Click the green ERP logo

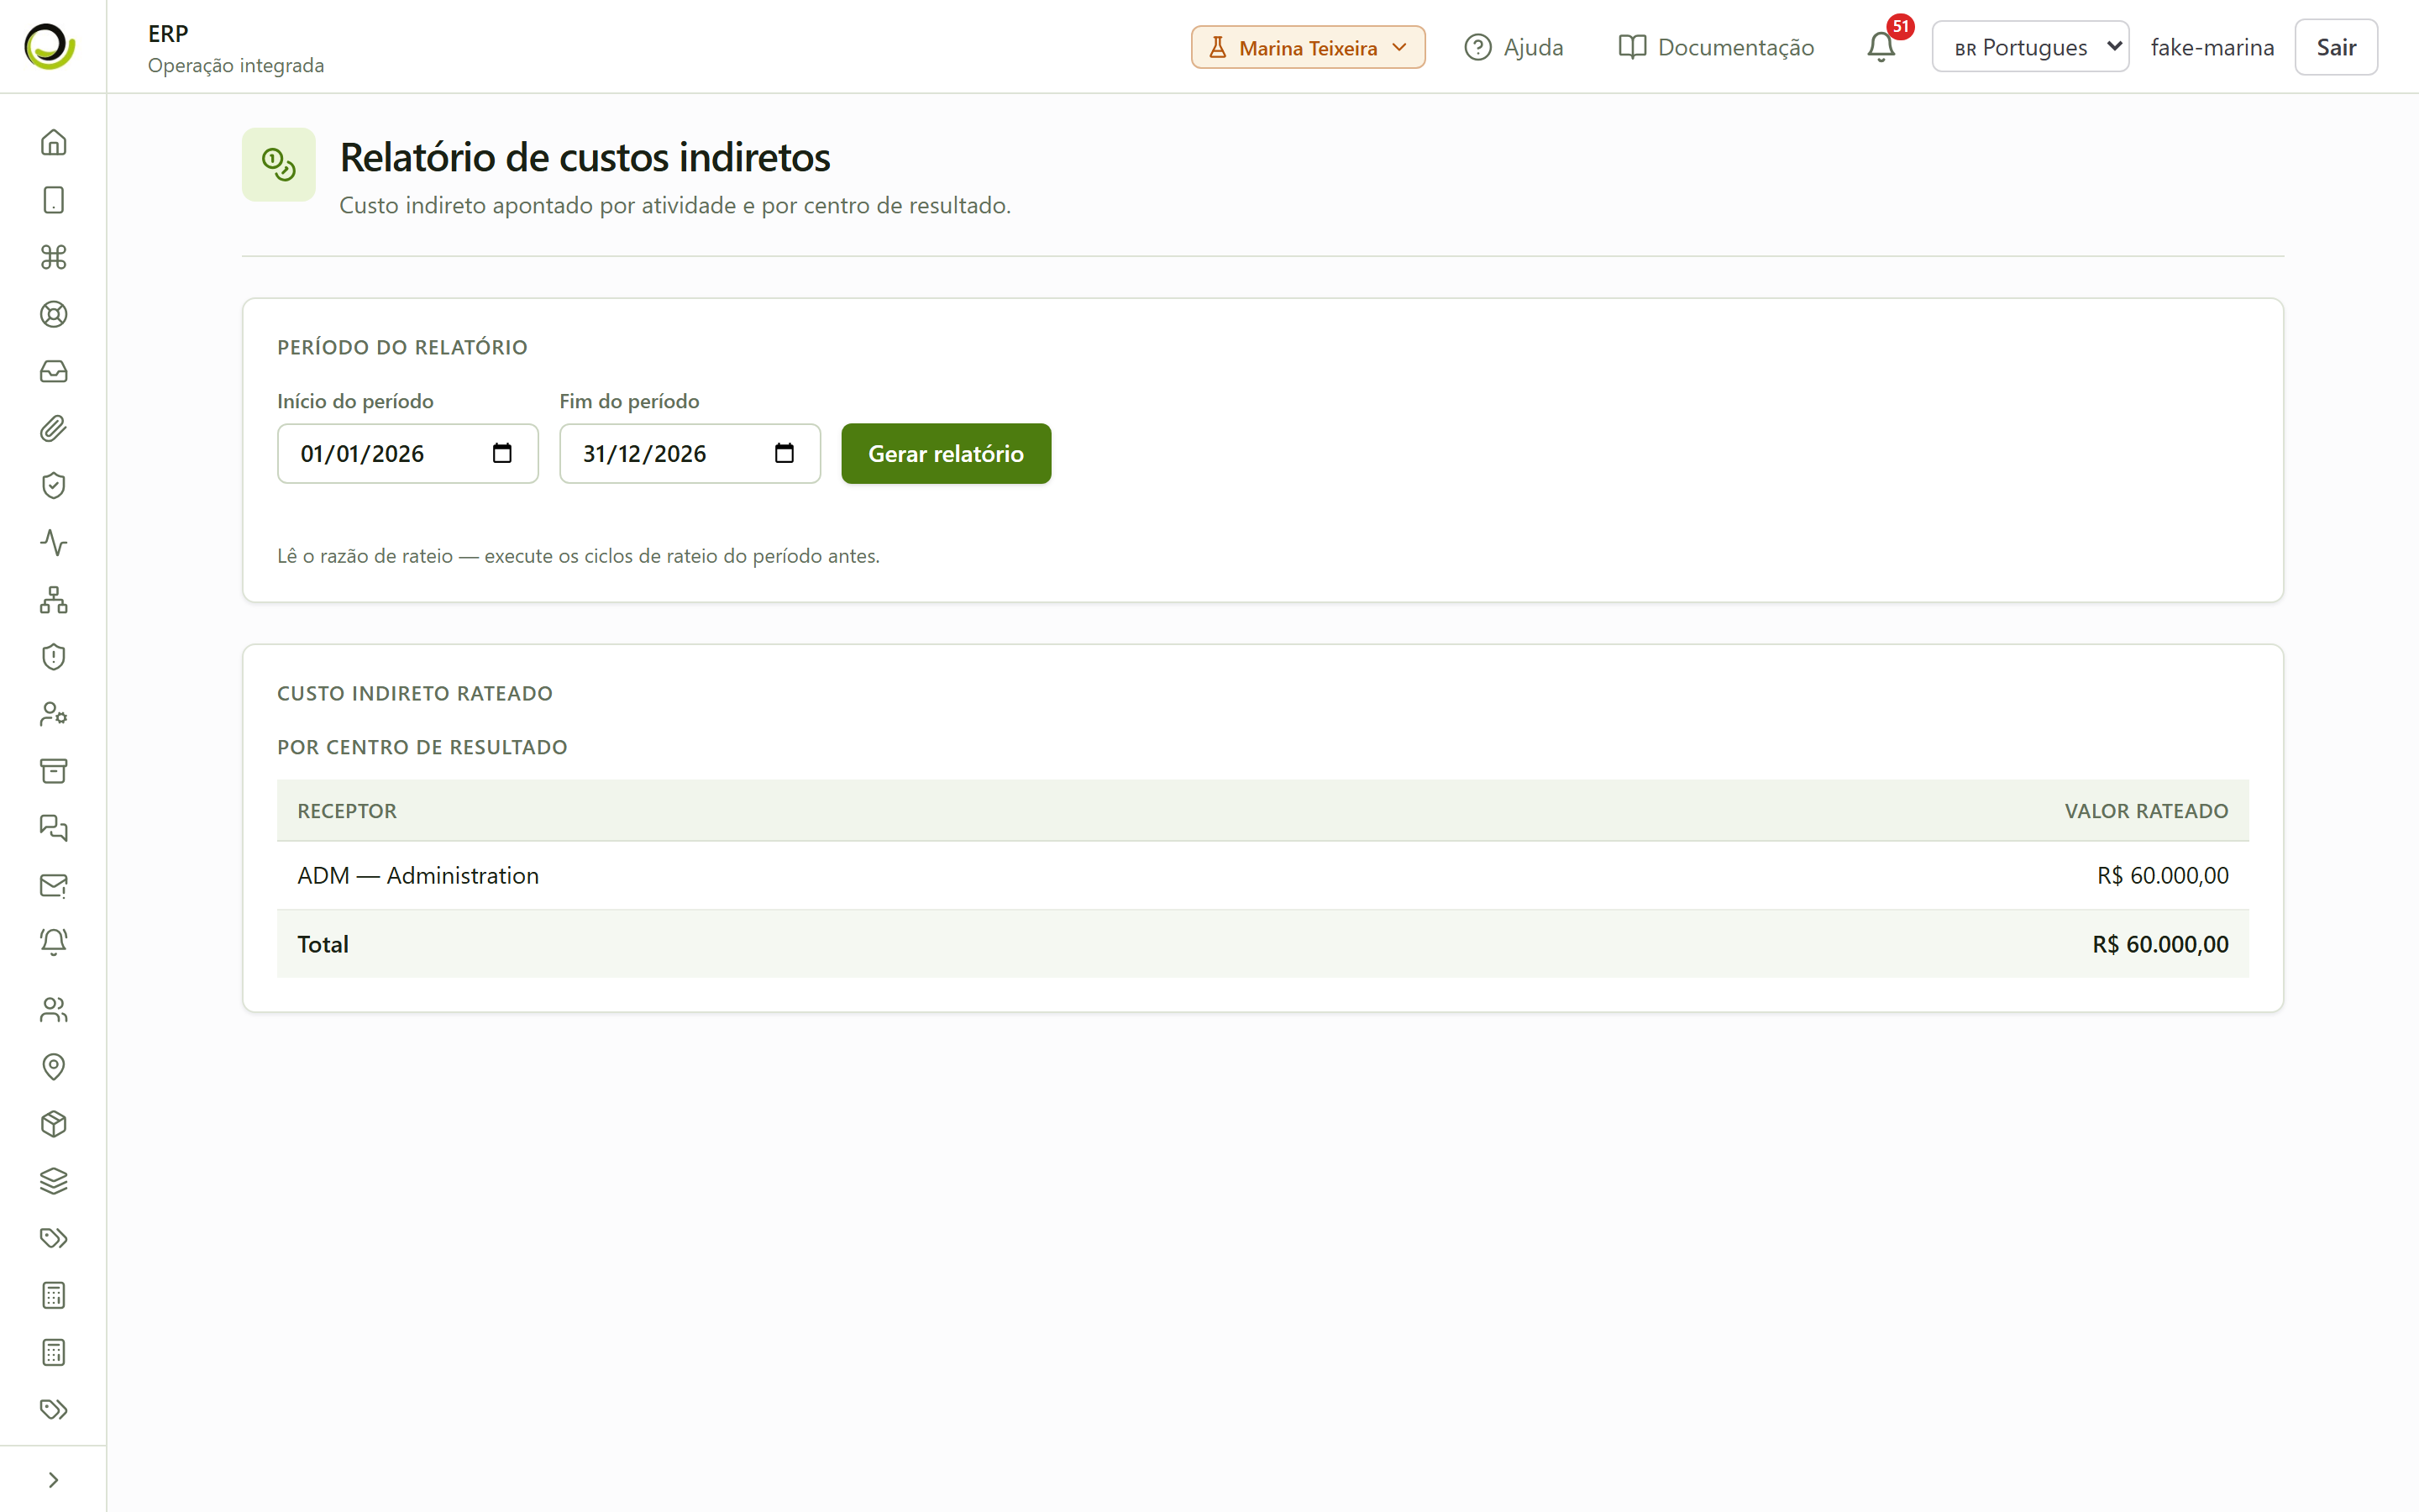pyautogui.click(x=50, y=46)
